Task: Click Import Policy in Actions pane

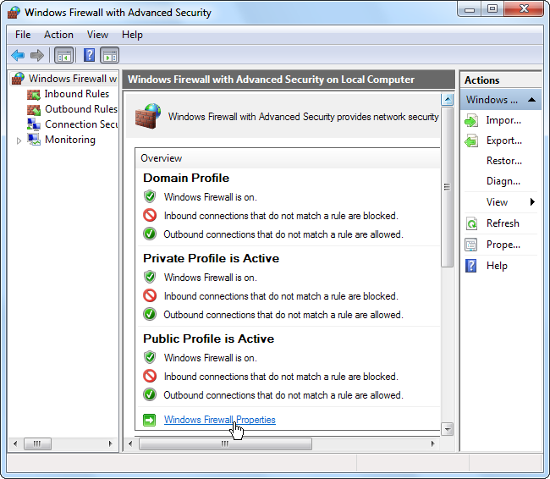Action: click(503, 120)
